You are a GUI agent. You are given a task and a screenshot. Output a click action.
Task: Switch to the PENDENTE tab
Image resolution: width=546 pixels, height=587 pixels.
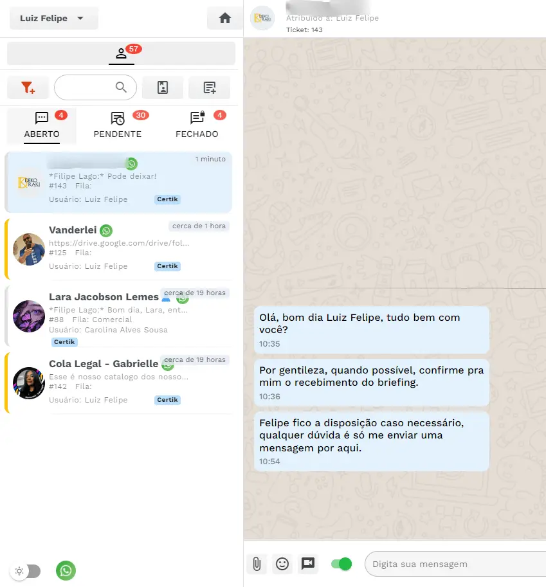[117, 124]
